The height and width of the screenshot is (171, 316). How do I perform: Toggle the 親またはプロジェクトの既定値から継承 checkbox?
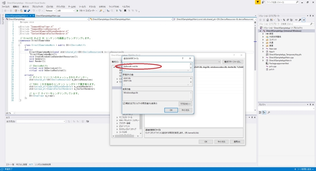(x=124, y=104)
